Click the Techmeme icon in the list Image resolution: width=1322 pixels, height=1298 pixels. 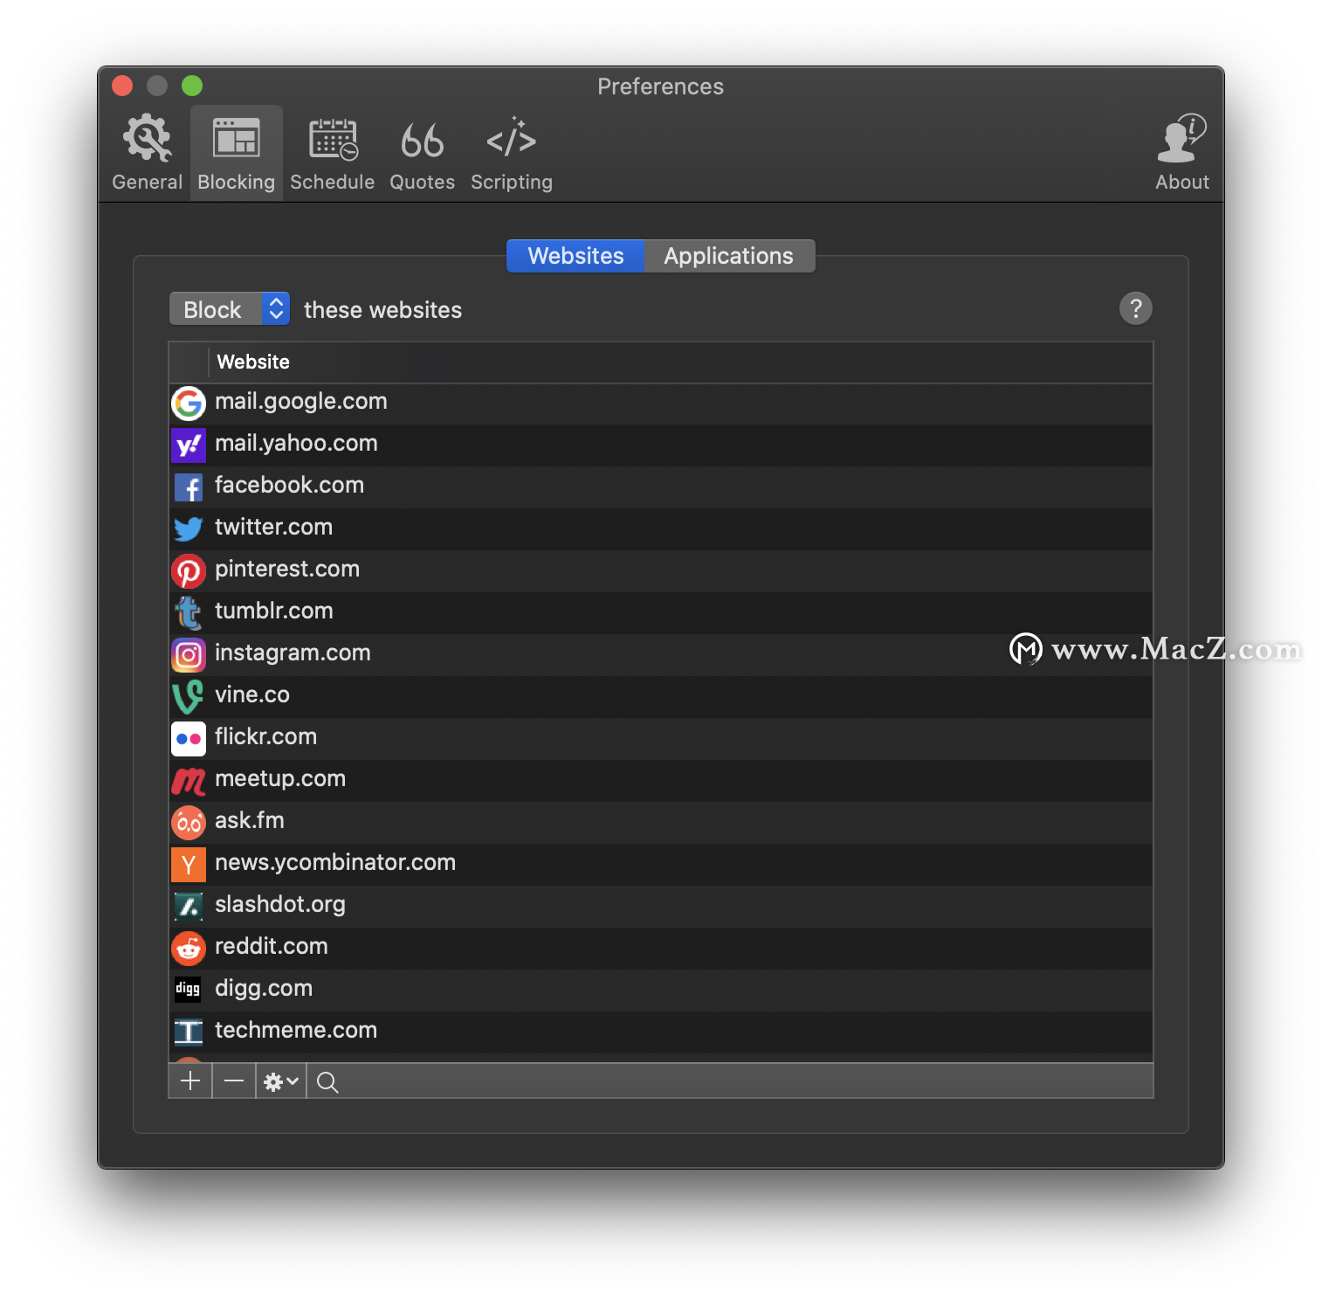click(x=189, y=1032)
